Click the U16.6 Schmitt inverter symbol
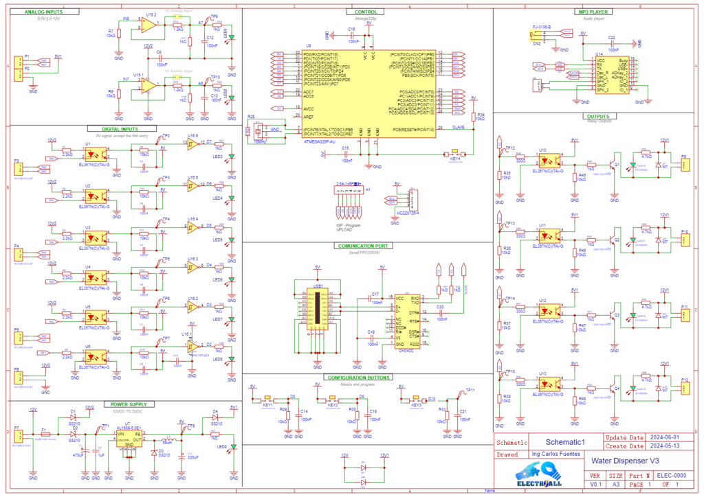Screen dimensions: 704x497 tap(192, 146)
